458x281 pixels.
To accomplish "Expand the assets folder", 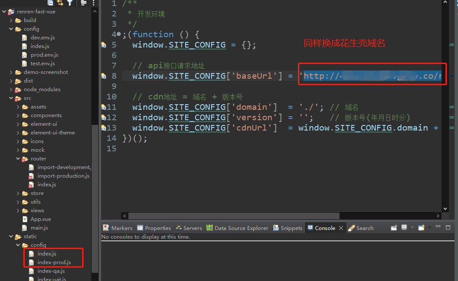I will point(18,107).
